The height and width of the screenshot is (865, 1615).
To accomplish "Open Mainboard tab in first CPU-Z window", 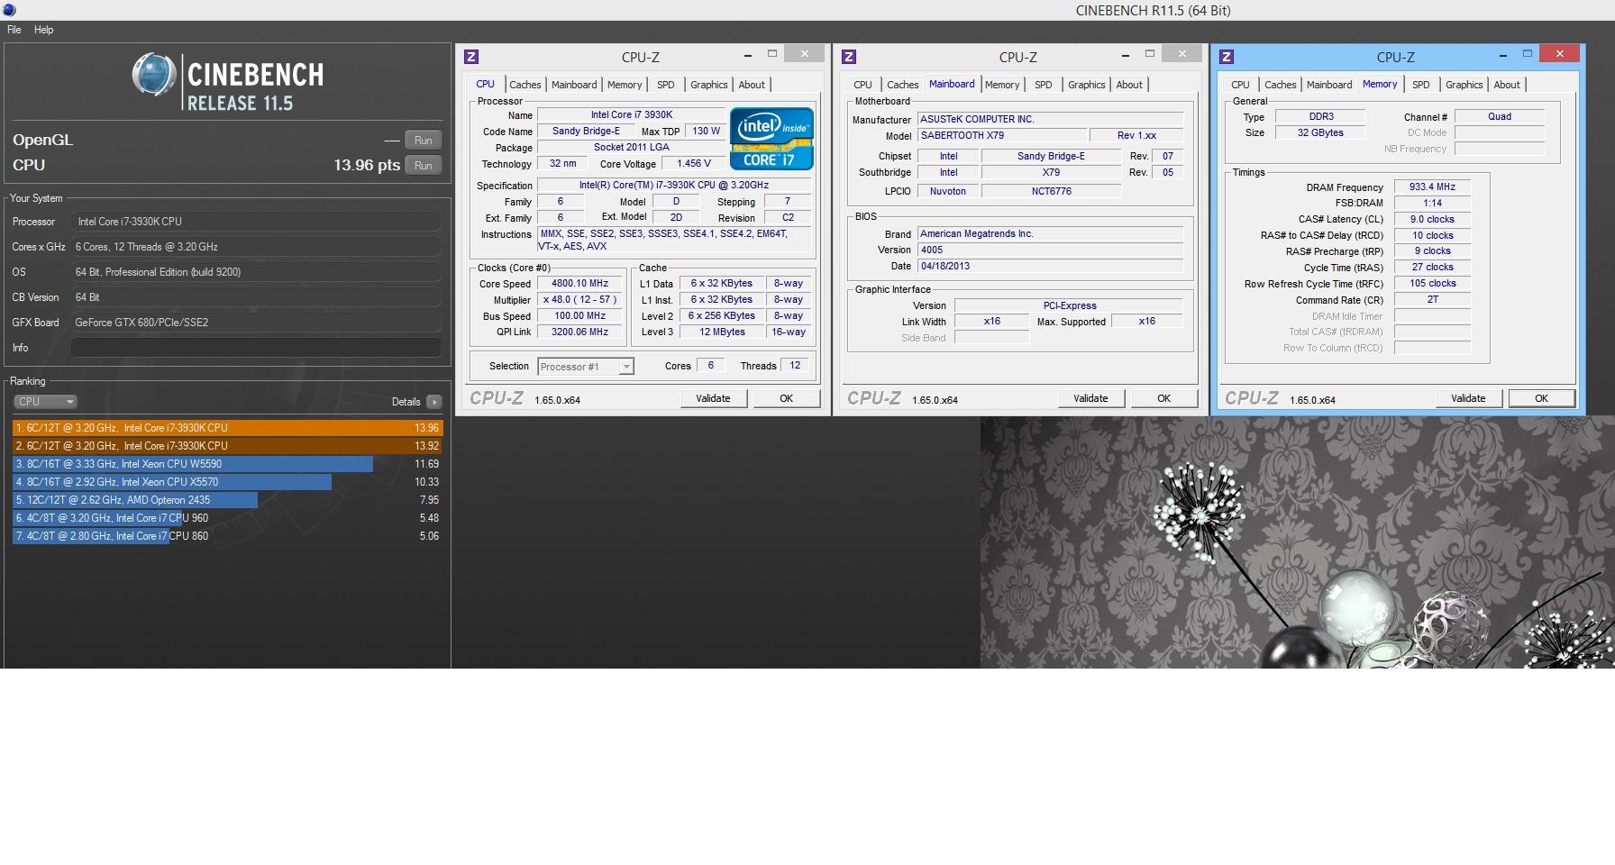I will (x=574, y=85).
